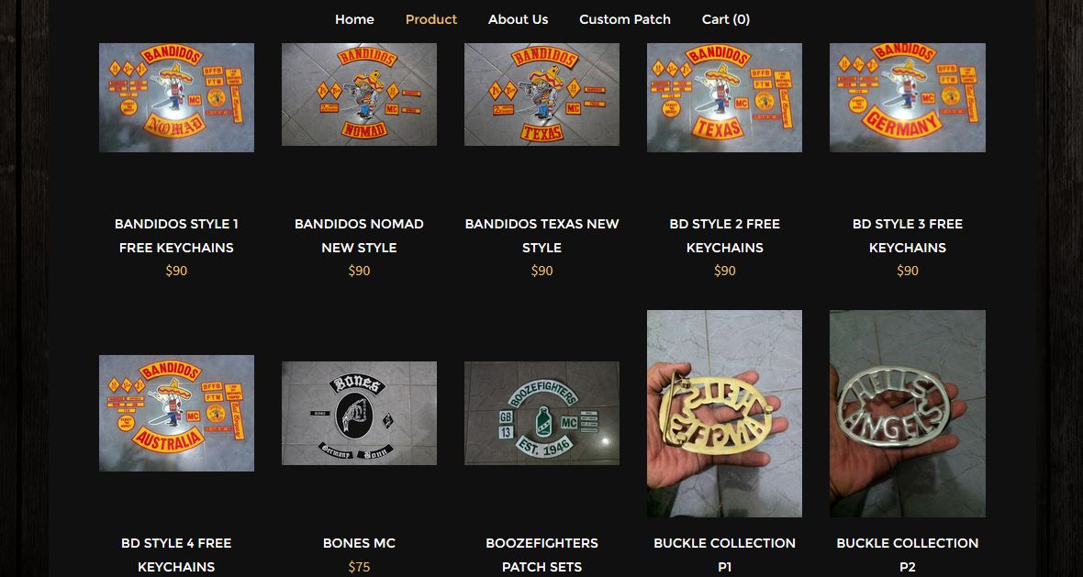Viewport: 1083px width, 577px height.
Task: Open the Bandidos Nomad New Style thumbnail
Action: click(359, 94)
